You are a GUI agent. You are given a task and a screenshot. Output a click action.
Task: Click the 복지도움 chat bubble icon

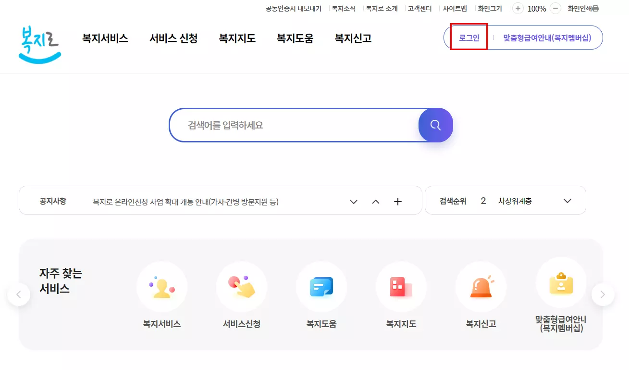point(321,287)
